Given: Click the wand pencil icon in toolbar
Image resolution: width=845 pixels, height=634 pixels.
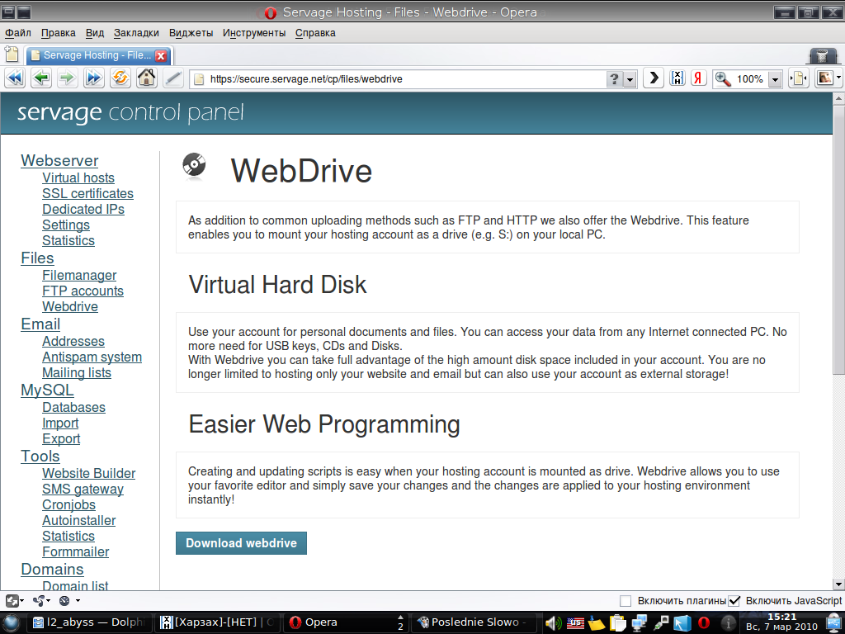Looking at the screenshot, I should coord(172,78).
